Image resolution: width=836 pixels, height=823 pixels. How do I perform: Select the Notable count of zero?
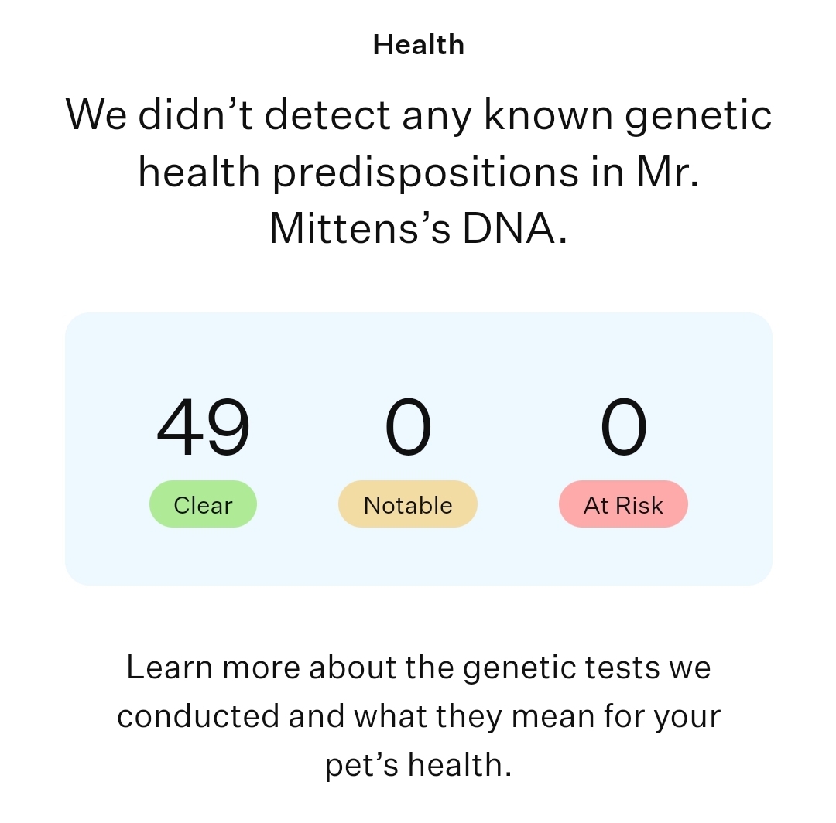point(408,428)
